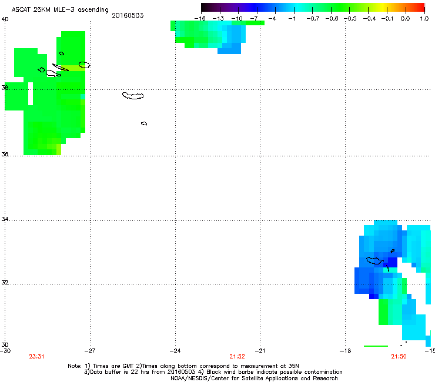The image size is (435, 382).
Task: Click the long thin island outline in the green swath
Action: [x=61, y=68]
